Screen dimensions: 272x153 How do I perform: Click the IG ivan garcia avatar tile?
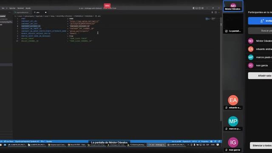[x=233, y=142]
